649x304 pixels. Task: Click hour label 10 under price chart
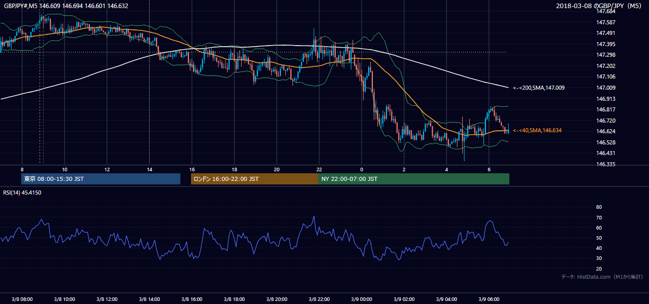(x=64, y=169)
